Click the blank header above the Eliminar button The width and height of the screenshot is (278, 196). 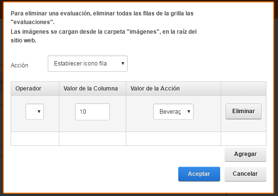244,89
